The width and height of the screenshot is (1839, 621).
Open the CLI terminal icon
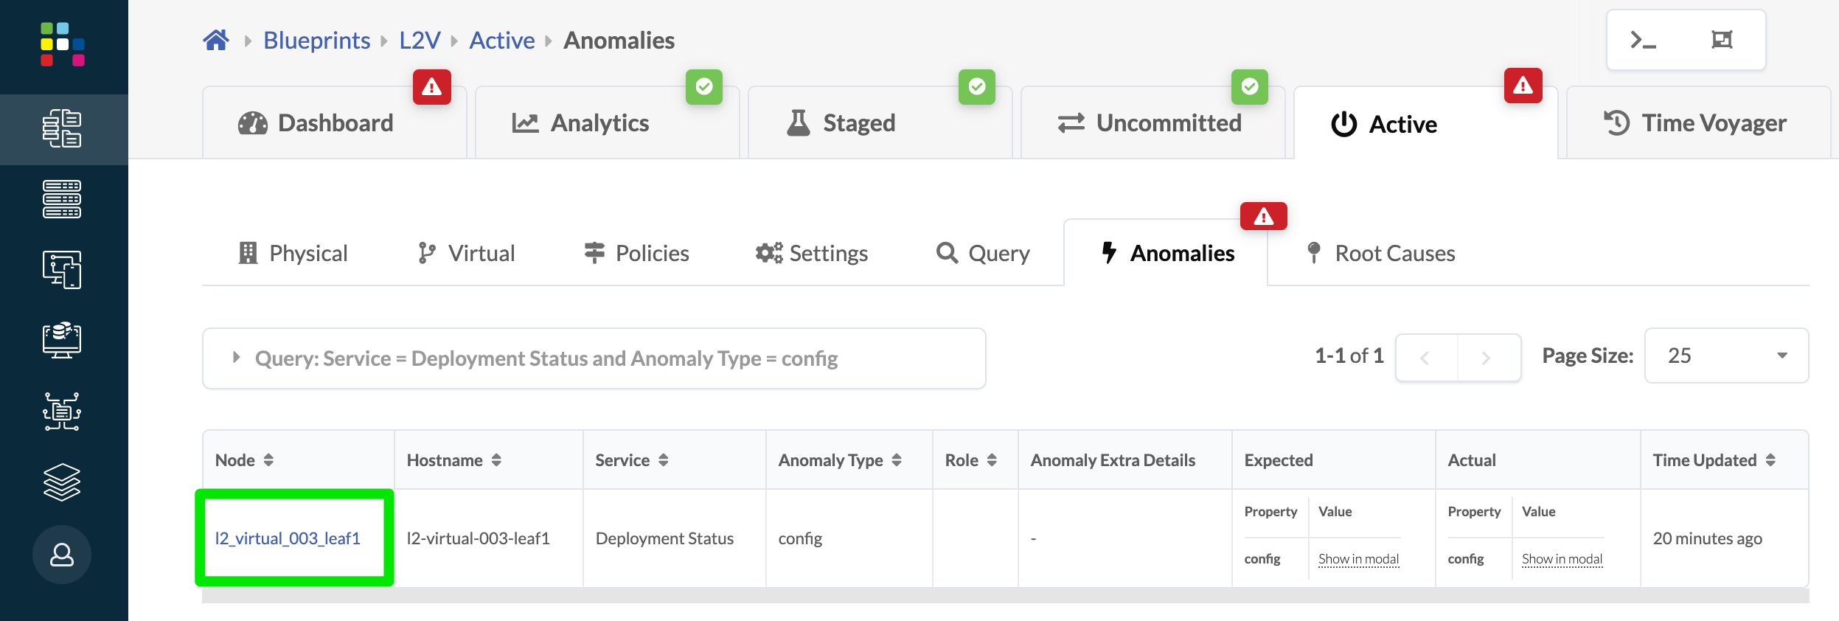pyautogui.click(x=1643, y=40)
